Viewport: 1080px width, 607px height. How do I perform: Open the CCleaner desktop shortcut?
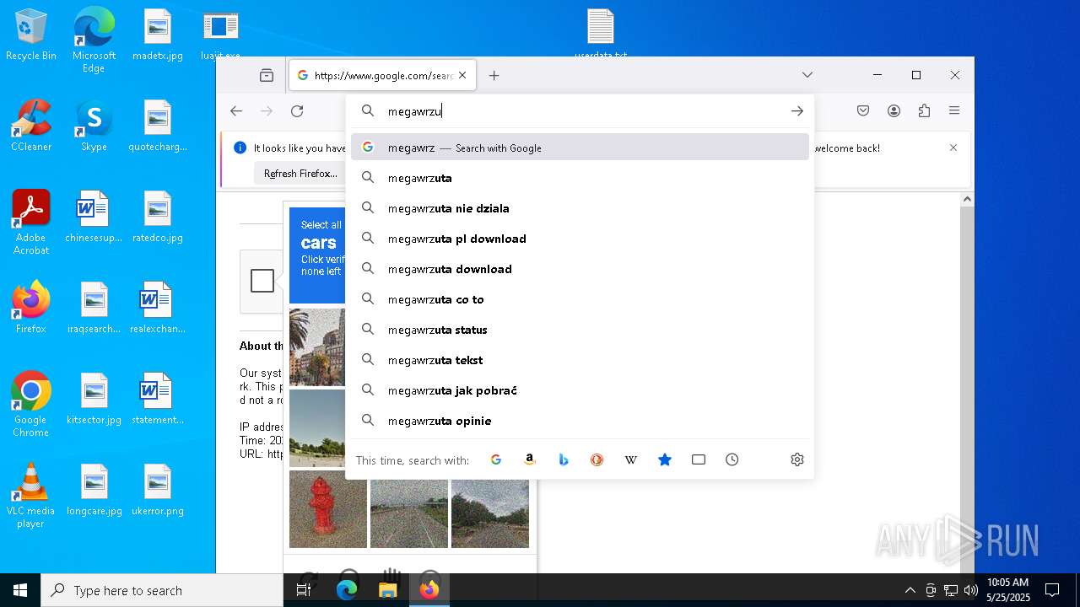coord(31,126)
